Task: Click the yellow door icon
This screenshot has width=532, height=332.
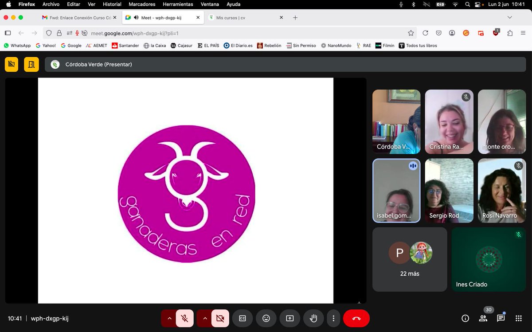Action: pos(31,64)
